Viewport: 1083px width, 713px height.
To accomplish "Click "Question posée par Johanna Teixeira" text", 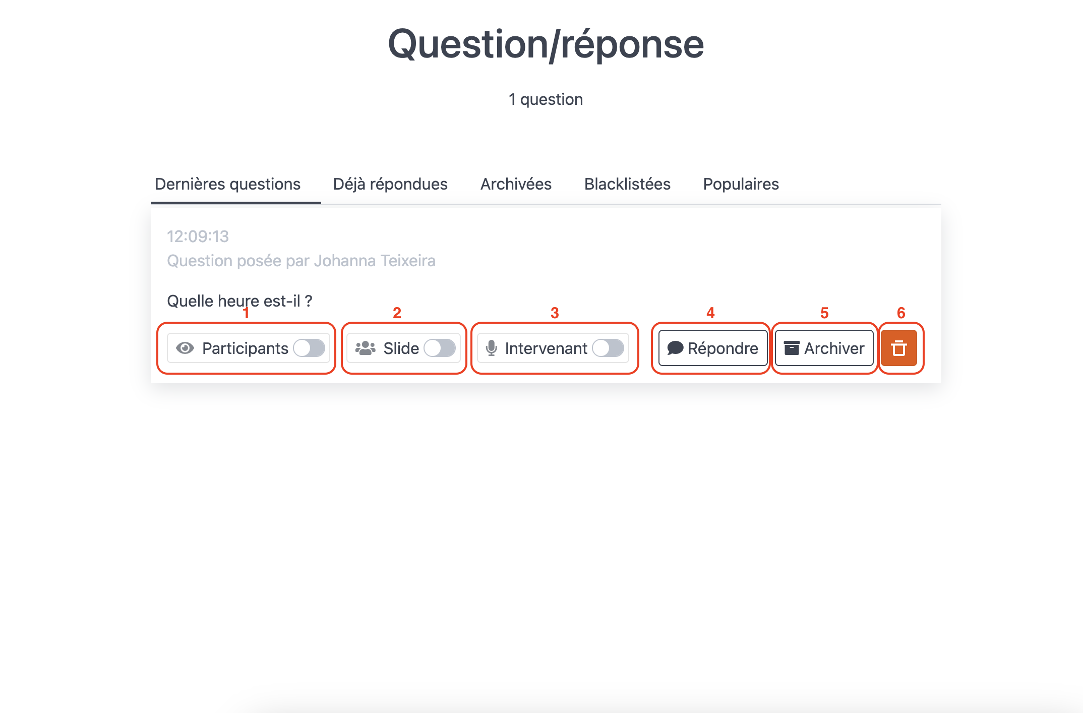I will [301, 261].
